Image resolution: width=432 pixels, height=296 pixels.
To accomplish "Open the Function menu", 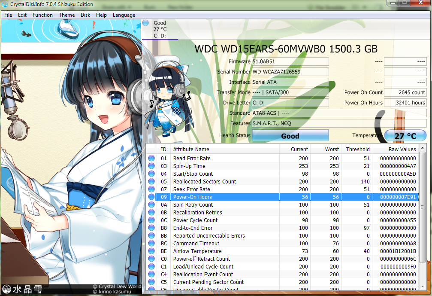I will click(x=42, y=15).
